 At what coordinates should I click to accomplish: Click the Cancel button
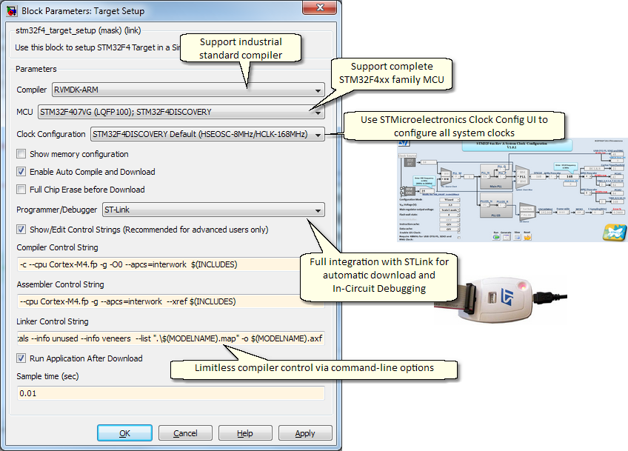point(185,433)
